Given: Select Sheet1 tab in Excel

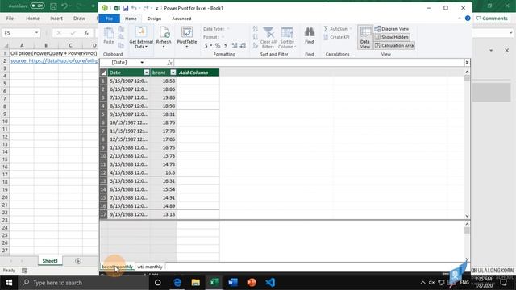Looking at the screenshot, I should tap(50, 261).
